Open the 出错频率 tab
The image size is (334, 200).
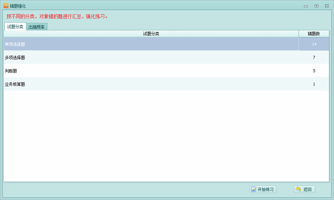click(x=37, y=27)
